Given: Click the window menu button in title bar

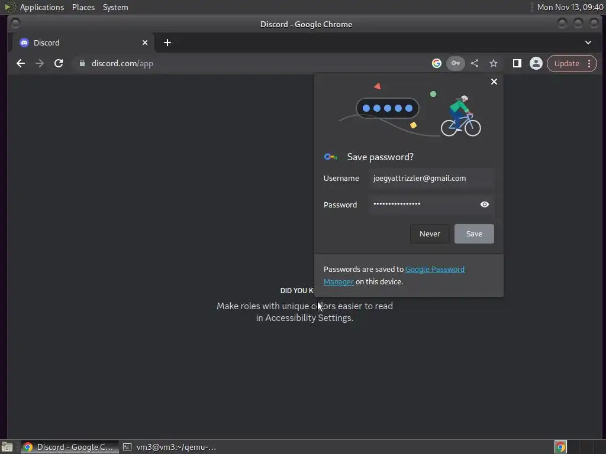Looking at the screenshot, I should click(x=15, y=24).
